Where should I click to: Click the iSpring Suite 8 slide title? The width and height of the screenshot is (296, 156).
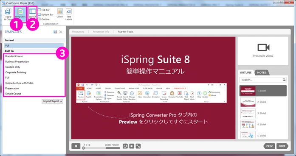click(155, 59)
